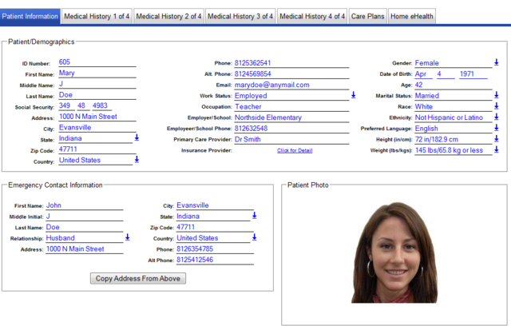Expand the Gender dropdown arrow
This screenshot has height=326, width=511.
[497, 62]
